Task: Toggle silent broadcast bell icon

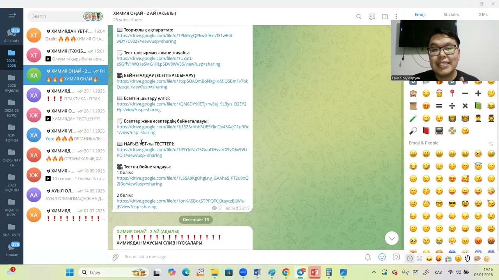Action: pos(368,257)
